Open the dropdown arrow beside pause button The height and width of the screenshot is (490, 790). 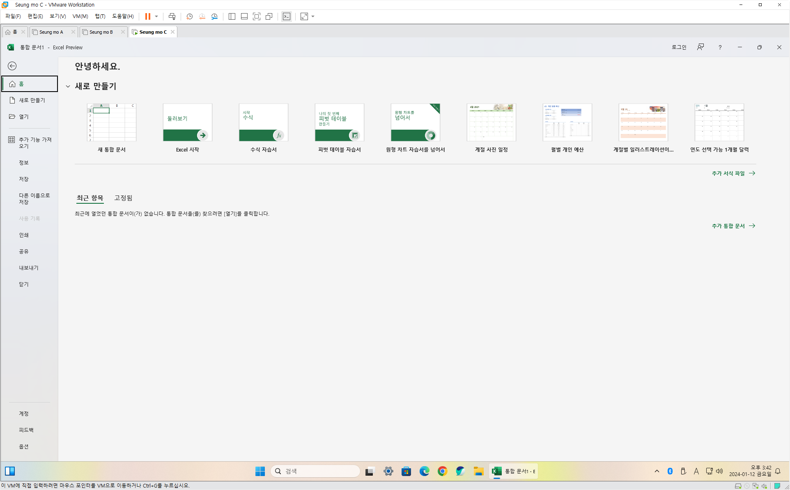[156, 16]
